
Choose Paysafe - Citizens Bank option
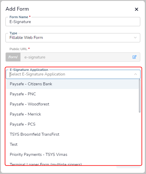coord(72,84)
